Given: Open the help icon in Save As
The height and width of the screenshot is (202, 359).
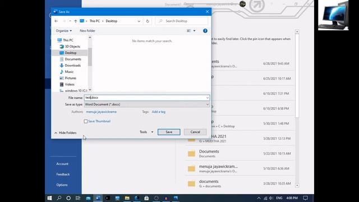Looking at the screenshot, I should (205, 31).
